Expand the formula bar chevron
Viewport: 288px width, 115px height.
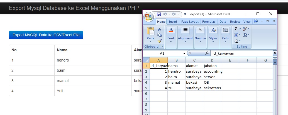click(x=275, y=53)
